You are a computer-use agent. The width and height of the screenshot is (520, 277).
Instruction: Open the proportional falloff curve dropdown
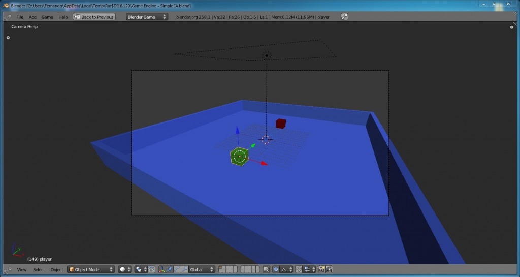[287, 270]
